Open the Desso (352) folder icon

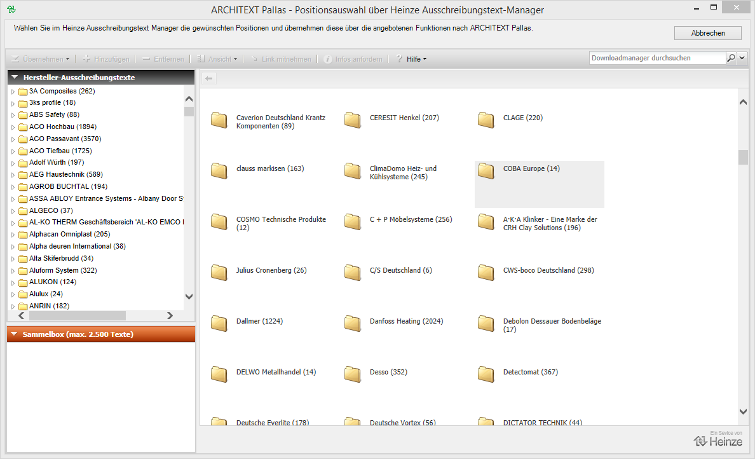point(353,374)
